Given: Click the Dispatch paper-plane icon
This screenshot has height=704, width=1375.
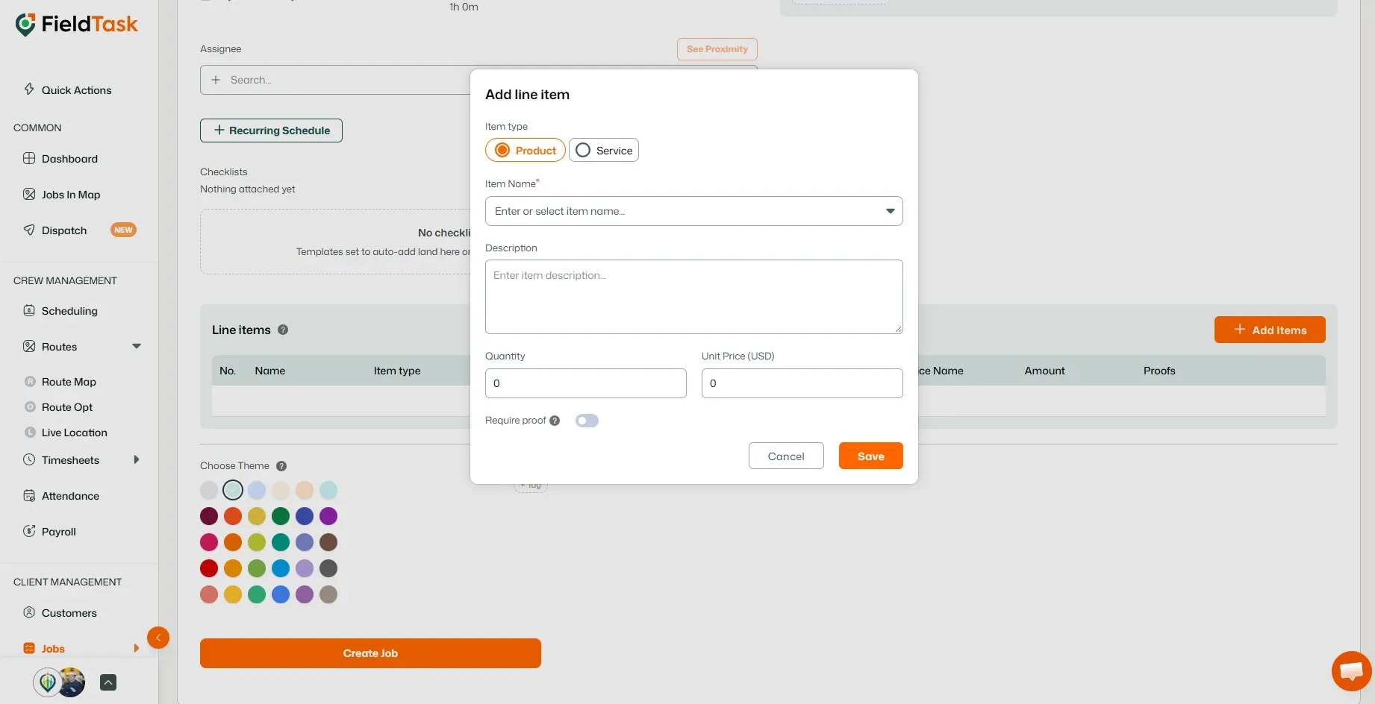Looking at the screenshot, I should coord(29,230).
